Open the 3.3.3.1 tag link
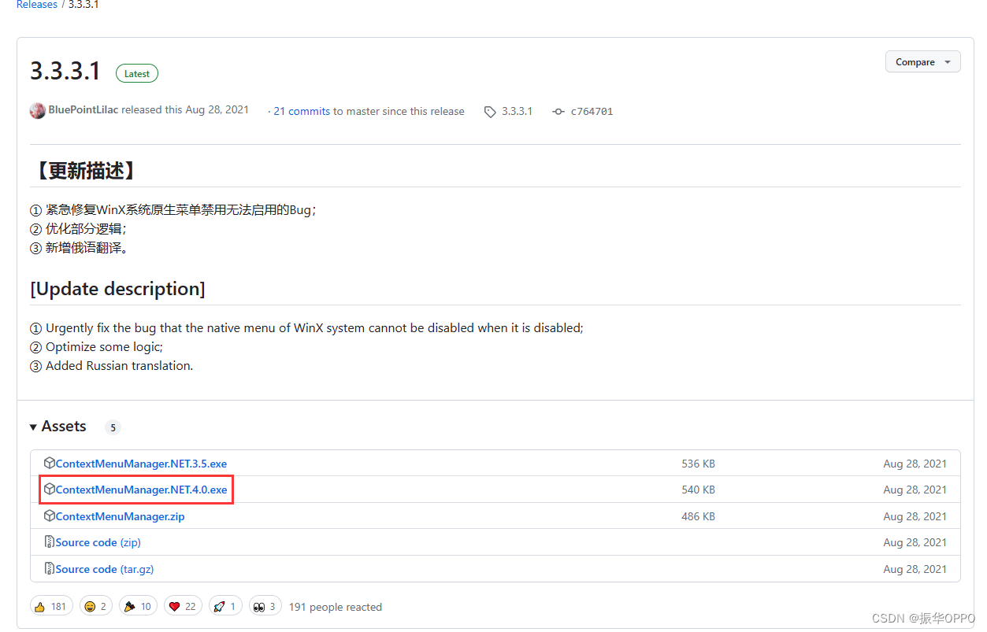This screenshot has height=632, width=987. [518, 112]
